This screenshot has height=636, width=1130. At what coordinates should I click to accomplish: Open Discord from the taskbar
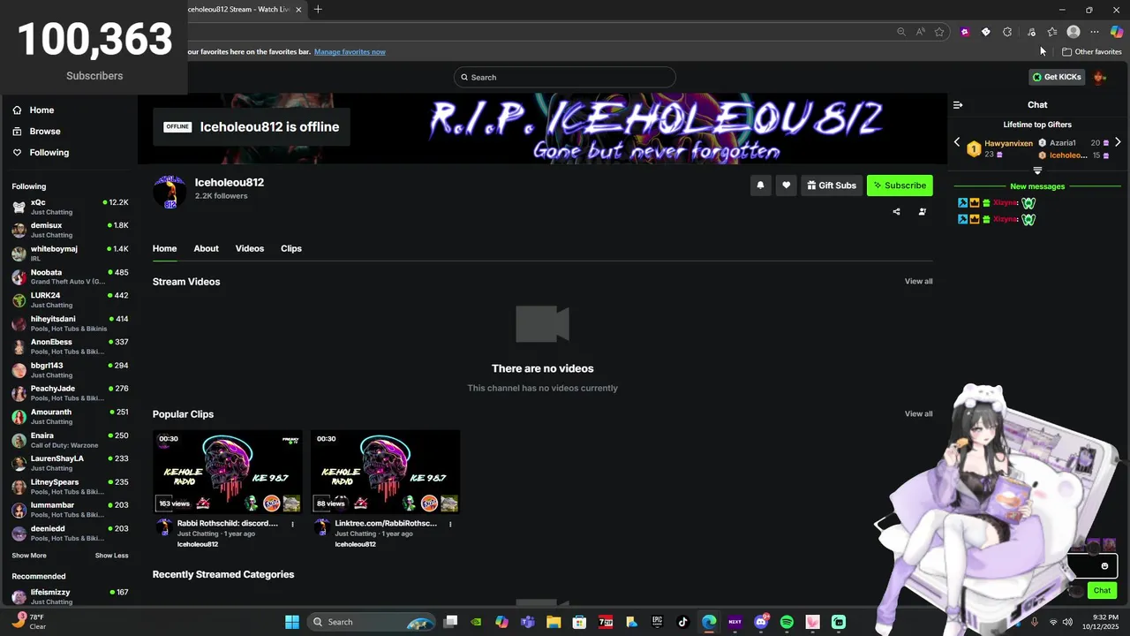tap(761, 622)
